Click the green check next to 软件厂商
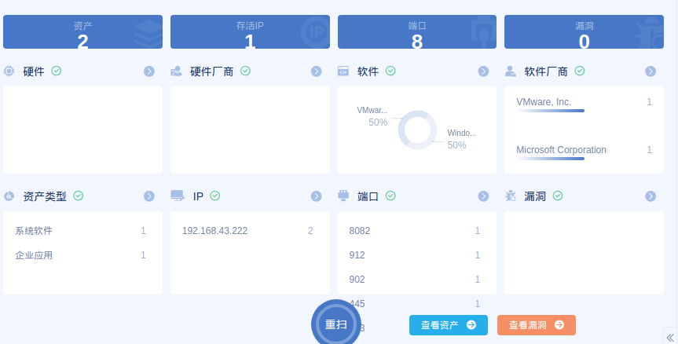 pos(580,71)
